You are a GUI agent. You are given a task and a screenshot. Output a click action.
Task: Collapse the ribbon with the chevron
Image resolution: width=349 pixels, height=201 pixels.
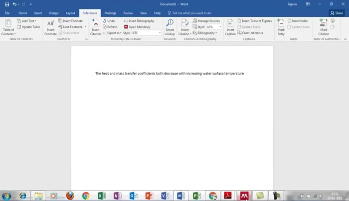(345, 39)
